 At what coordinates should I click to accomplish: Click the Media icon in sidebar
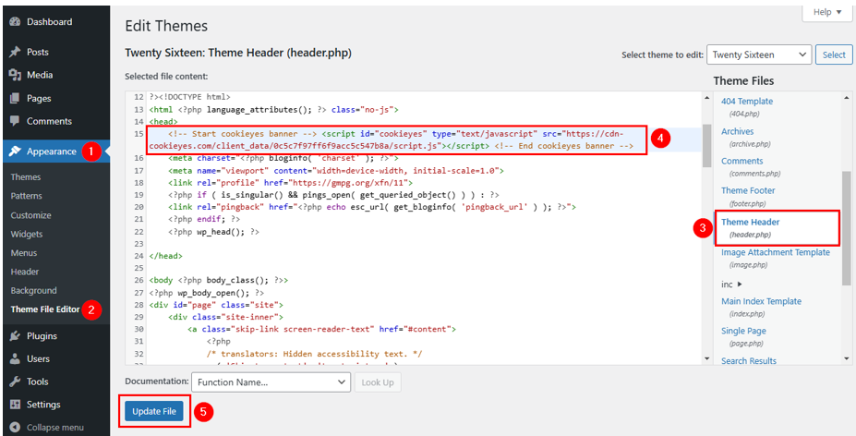(15, 75)
